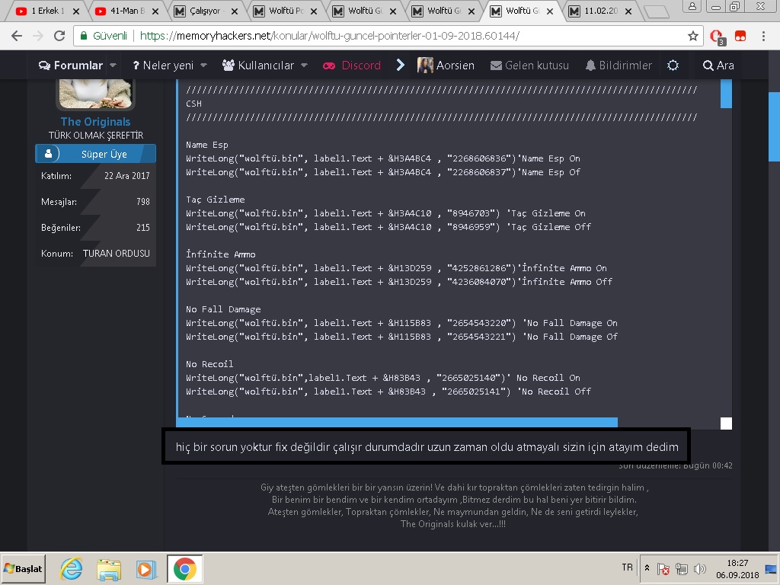
Task: Close the 11.02.20 tab
Action: (x=628, y=11)
